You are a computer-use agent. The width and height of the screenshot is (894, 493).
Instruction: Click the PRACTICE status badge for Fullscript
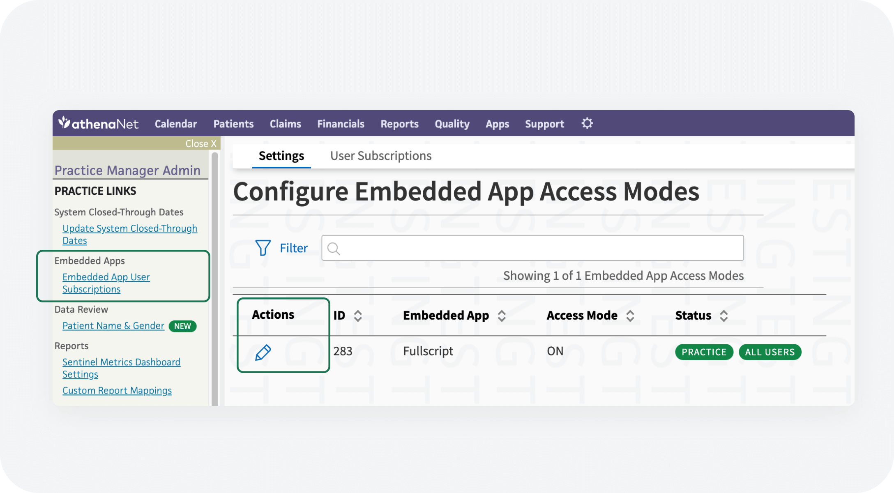(704, 352)
